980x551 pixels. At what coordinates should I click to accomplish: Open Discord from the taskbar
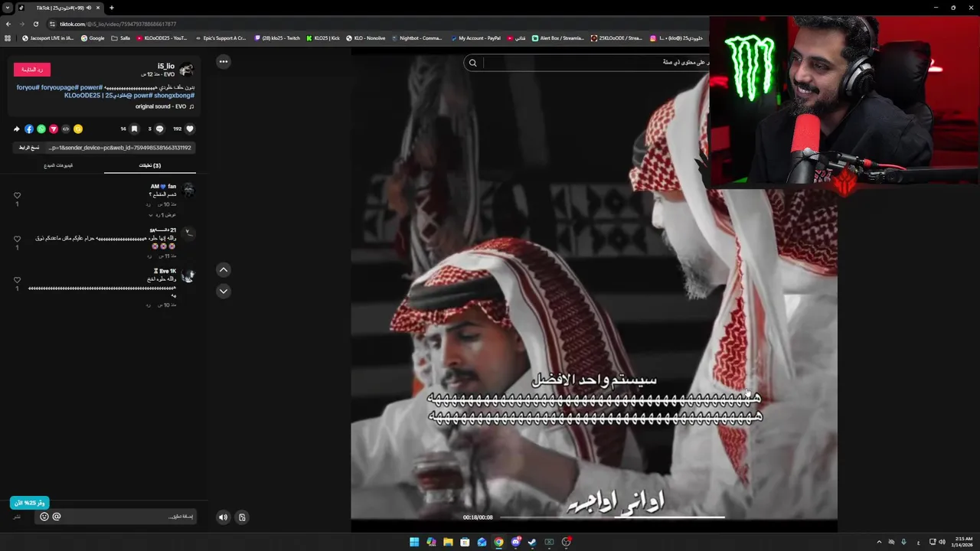(515, 542)
